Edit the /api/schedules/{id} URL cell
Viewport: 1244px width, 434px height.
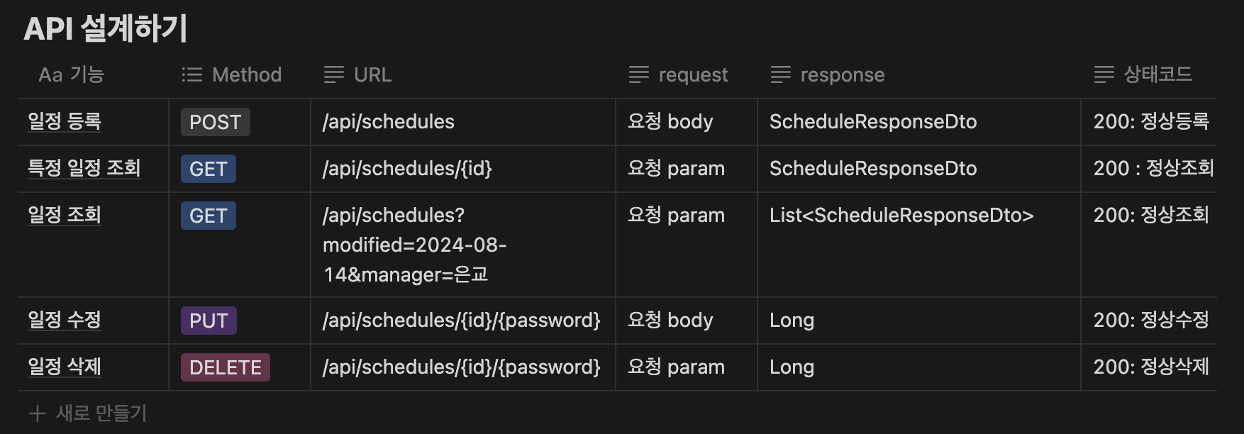click(463, 169)
